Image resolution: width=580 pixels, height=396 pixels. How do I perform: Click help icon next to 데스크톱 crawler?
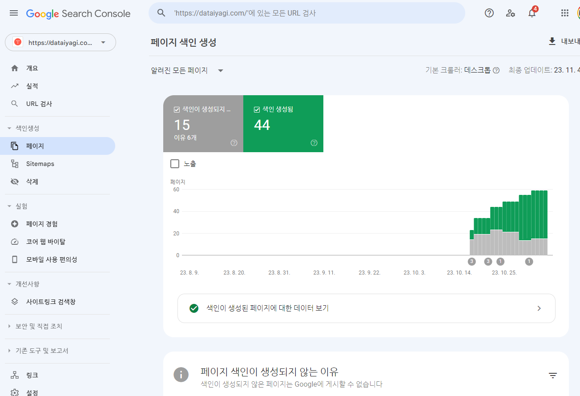point(496,70)
